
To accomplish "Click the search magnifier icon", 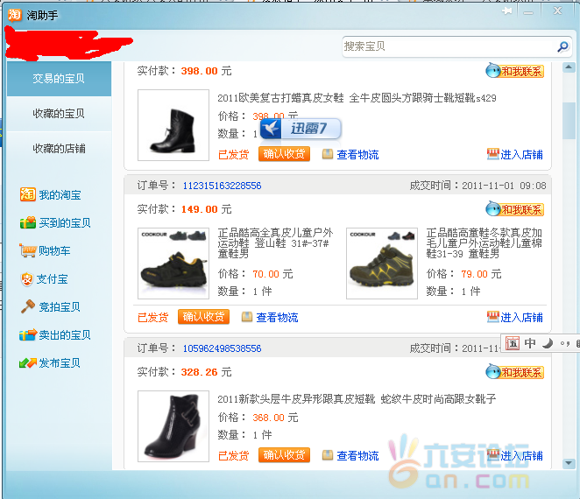I will [x=562, y=46].
